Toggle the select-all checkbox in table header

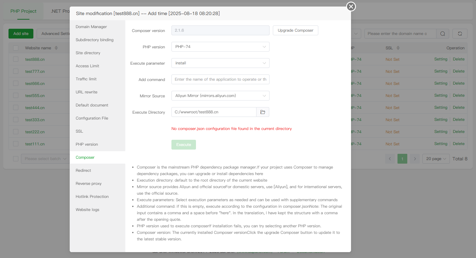click(16, 48)
